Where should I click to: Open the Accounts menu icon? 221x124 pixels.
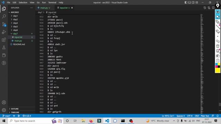pyautogui.click(x=4, y=102)
